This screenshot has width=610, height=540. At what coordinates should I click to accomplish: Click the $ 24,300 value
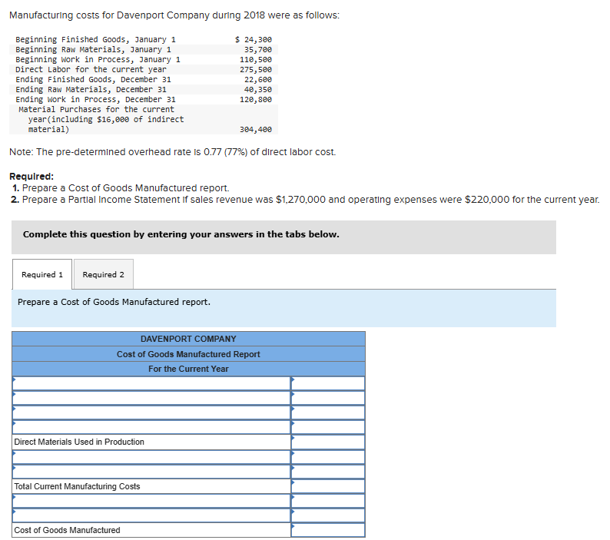click(254, 39)
